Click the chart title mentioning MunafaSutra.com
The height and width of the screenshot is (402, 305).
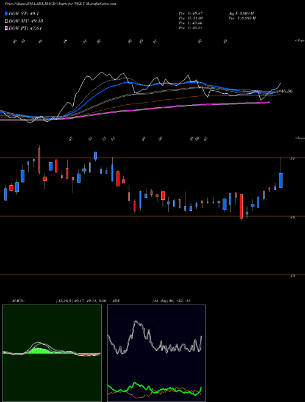point(60,4)
